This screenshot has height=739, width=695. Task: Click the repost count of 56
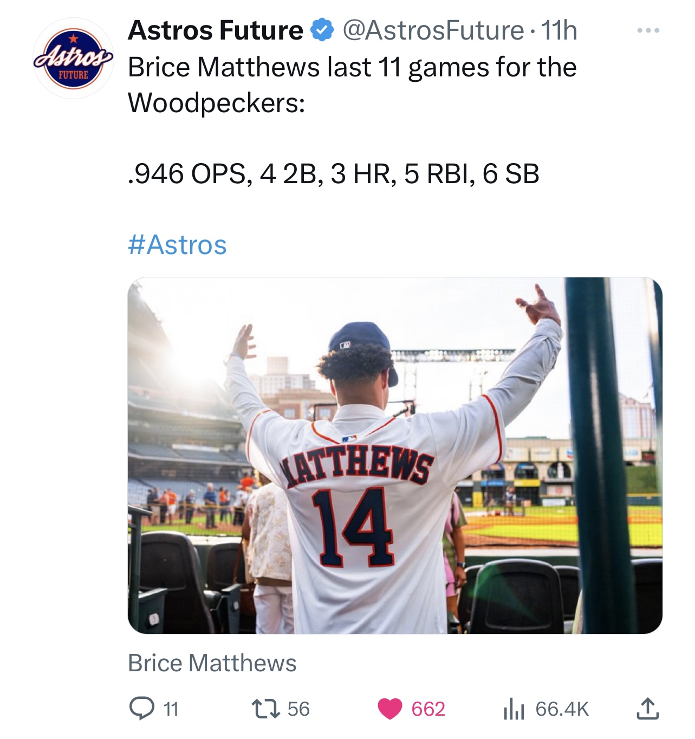click(x=298, y=709)
